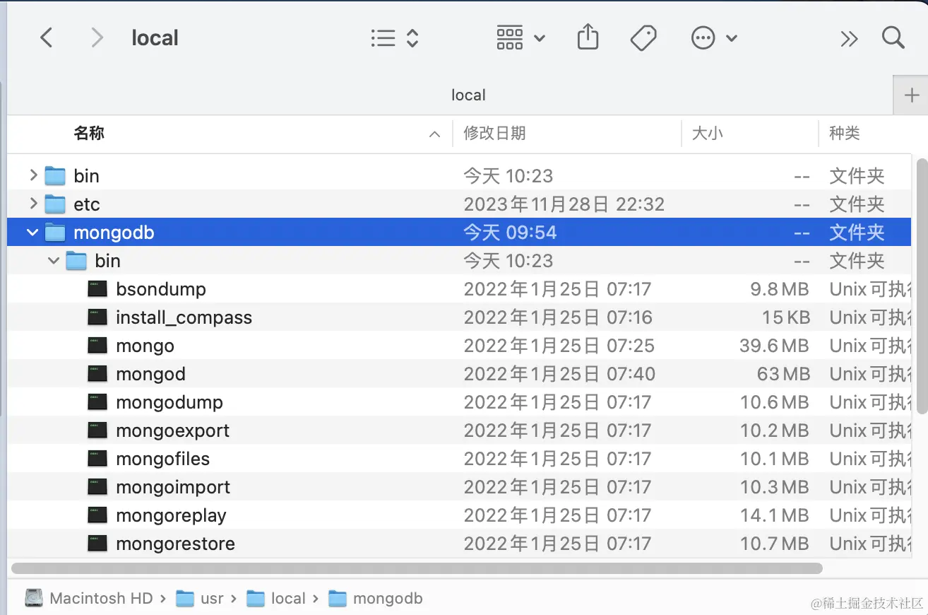Select the mongoexport executable icon
928x615 pixels.
[97, 430]
